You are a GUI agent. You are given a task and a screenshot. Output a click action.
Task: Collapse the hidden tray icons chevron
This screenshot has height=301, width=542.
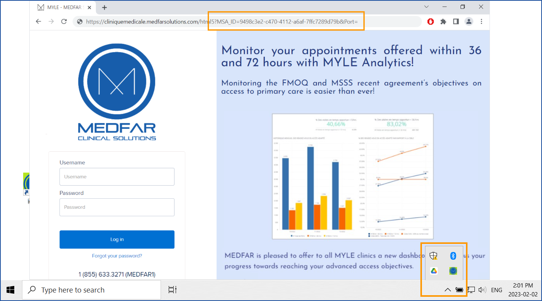(x=447, y=290)
